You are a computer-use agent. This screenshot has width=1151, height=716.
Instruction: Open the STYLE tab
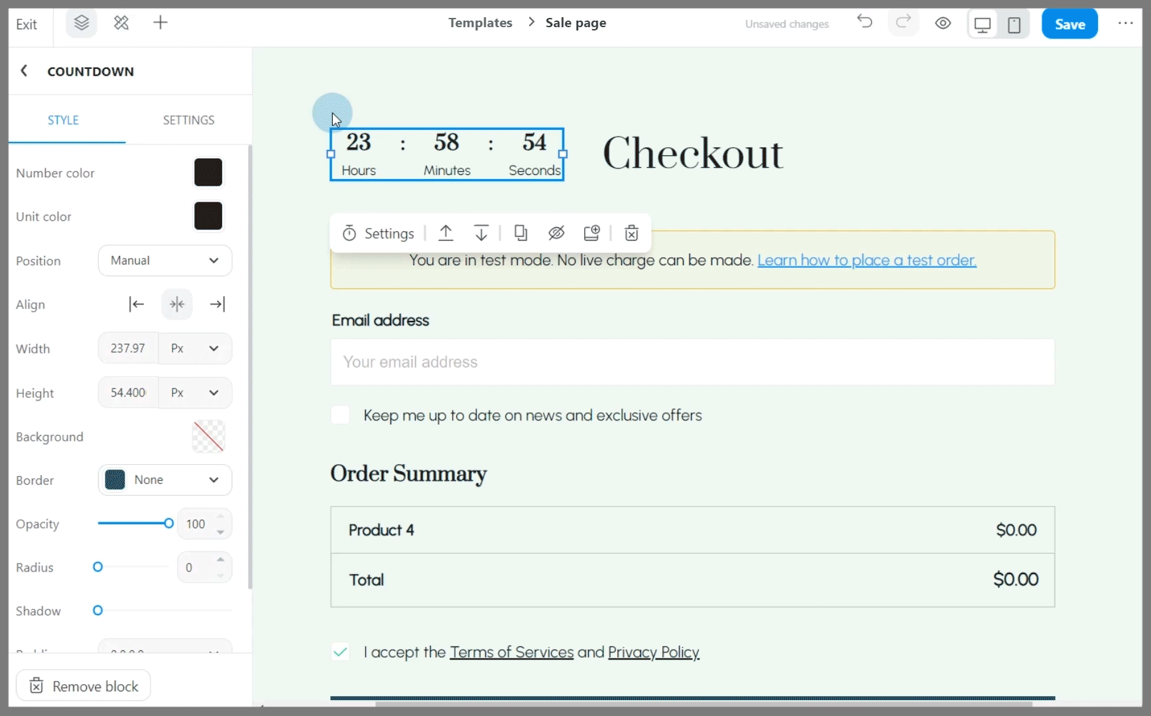coord(63,120)
